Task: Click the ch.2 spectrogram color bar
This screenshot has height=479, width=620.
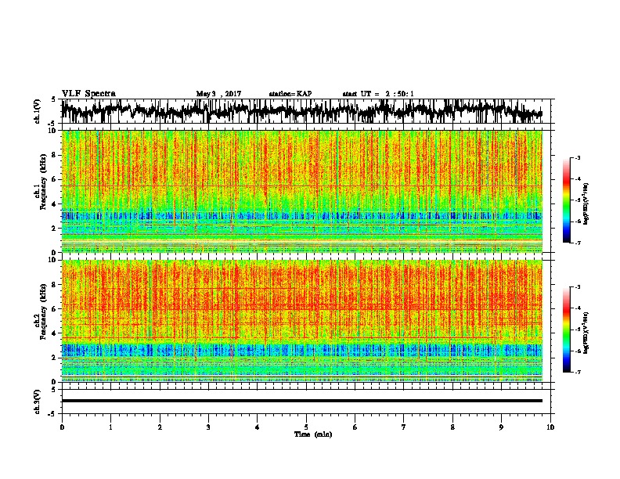Action: 566,330
